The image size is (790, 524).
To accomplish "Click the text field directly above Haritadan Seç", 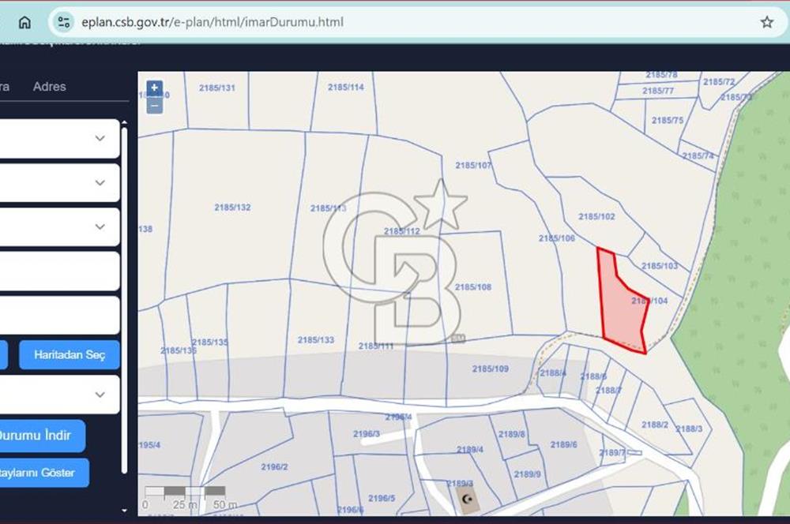I will tap(59, 316).
